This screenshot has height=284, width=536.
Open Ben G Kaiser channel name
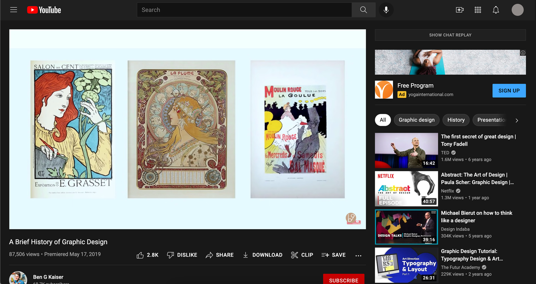48,277
